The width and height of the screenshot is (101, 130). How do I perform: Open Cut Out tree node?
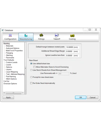click(6, 81)
